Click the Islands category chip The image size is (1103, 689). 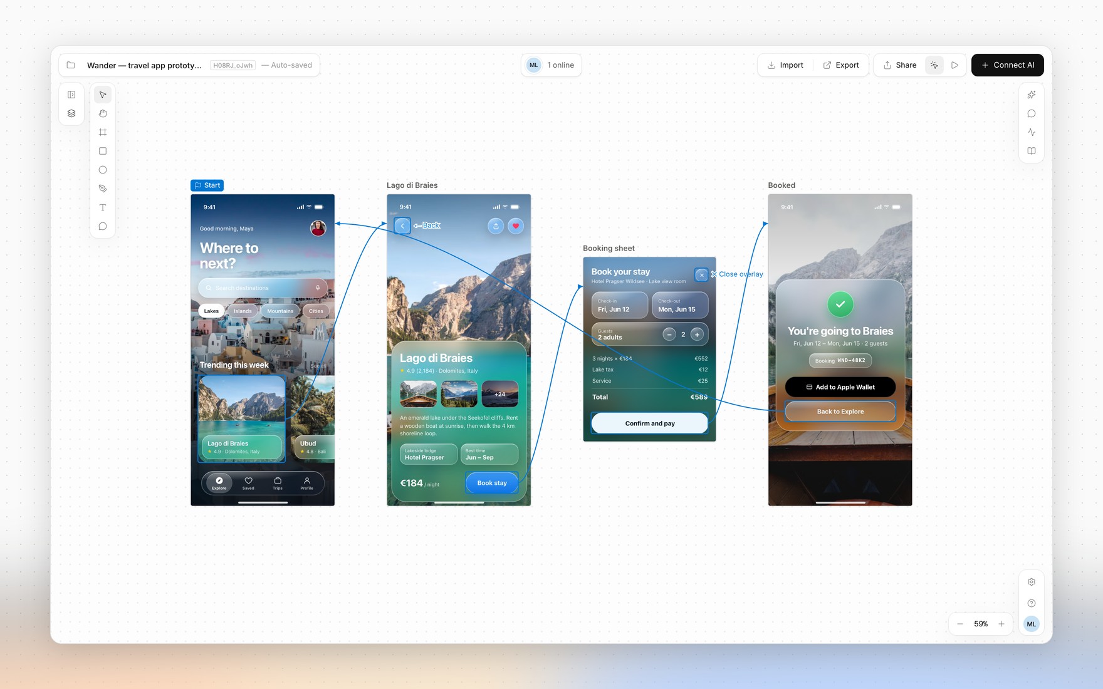pos(243,311)
